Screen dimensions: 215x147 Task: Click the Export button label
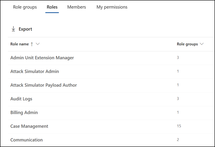[x=25, y=29]
